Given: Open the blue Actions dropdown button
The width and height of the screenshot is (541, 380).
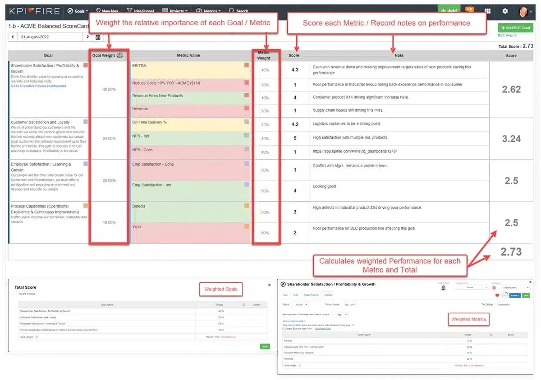Looking at the screenshot, I should 515,295.
